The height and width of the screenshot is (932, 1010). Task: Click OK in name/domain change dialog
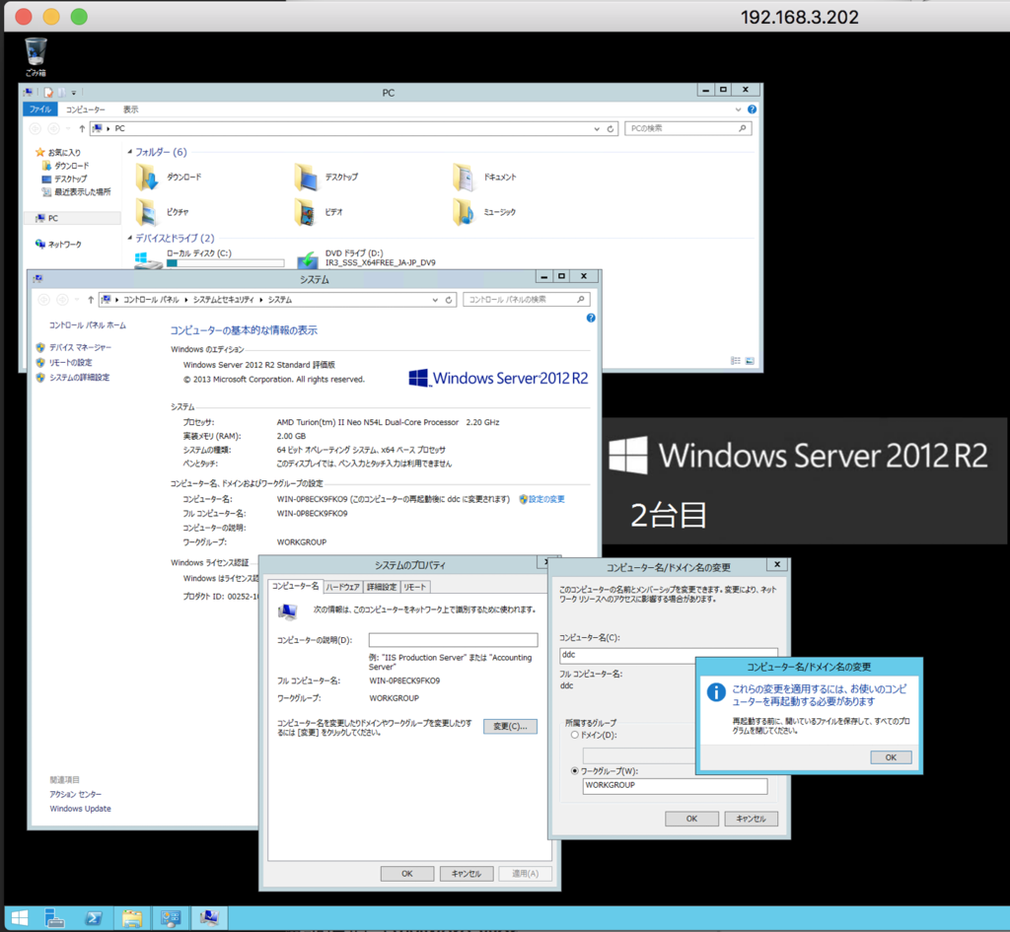(691, 819)
